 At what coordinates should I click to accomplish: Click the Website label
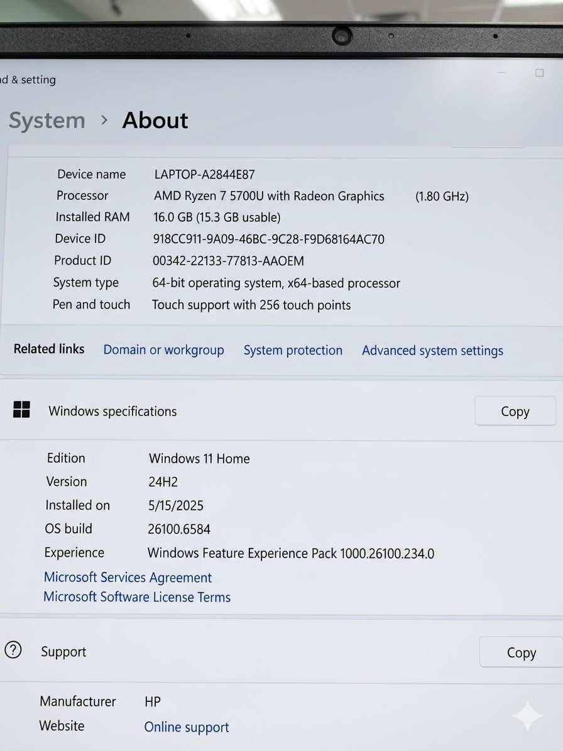[x=62, y=726]
